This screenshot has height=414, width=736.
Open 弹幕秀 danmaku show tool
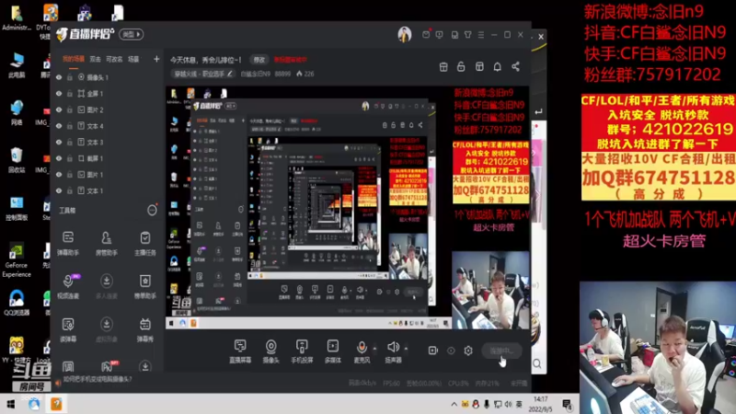tap(145, 329)
